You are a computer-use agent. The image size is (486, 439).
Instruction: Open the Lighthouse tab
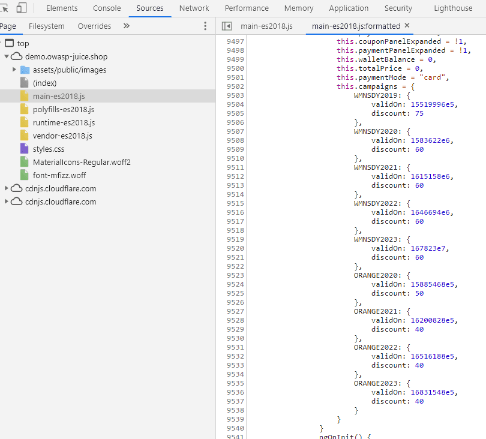pyautogui.click(x=453, y=8)
